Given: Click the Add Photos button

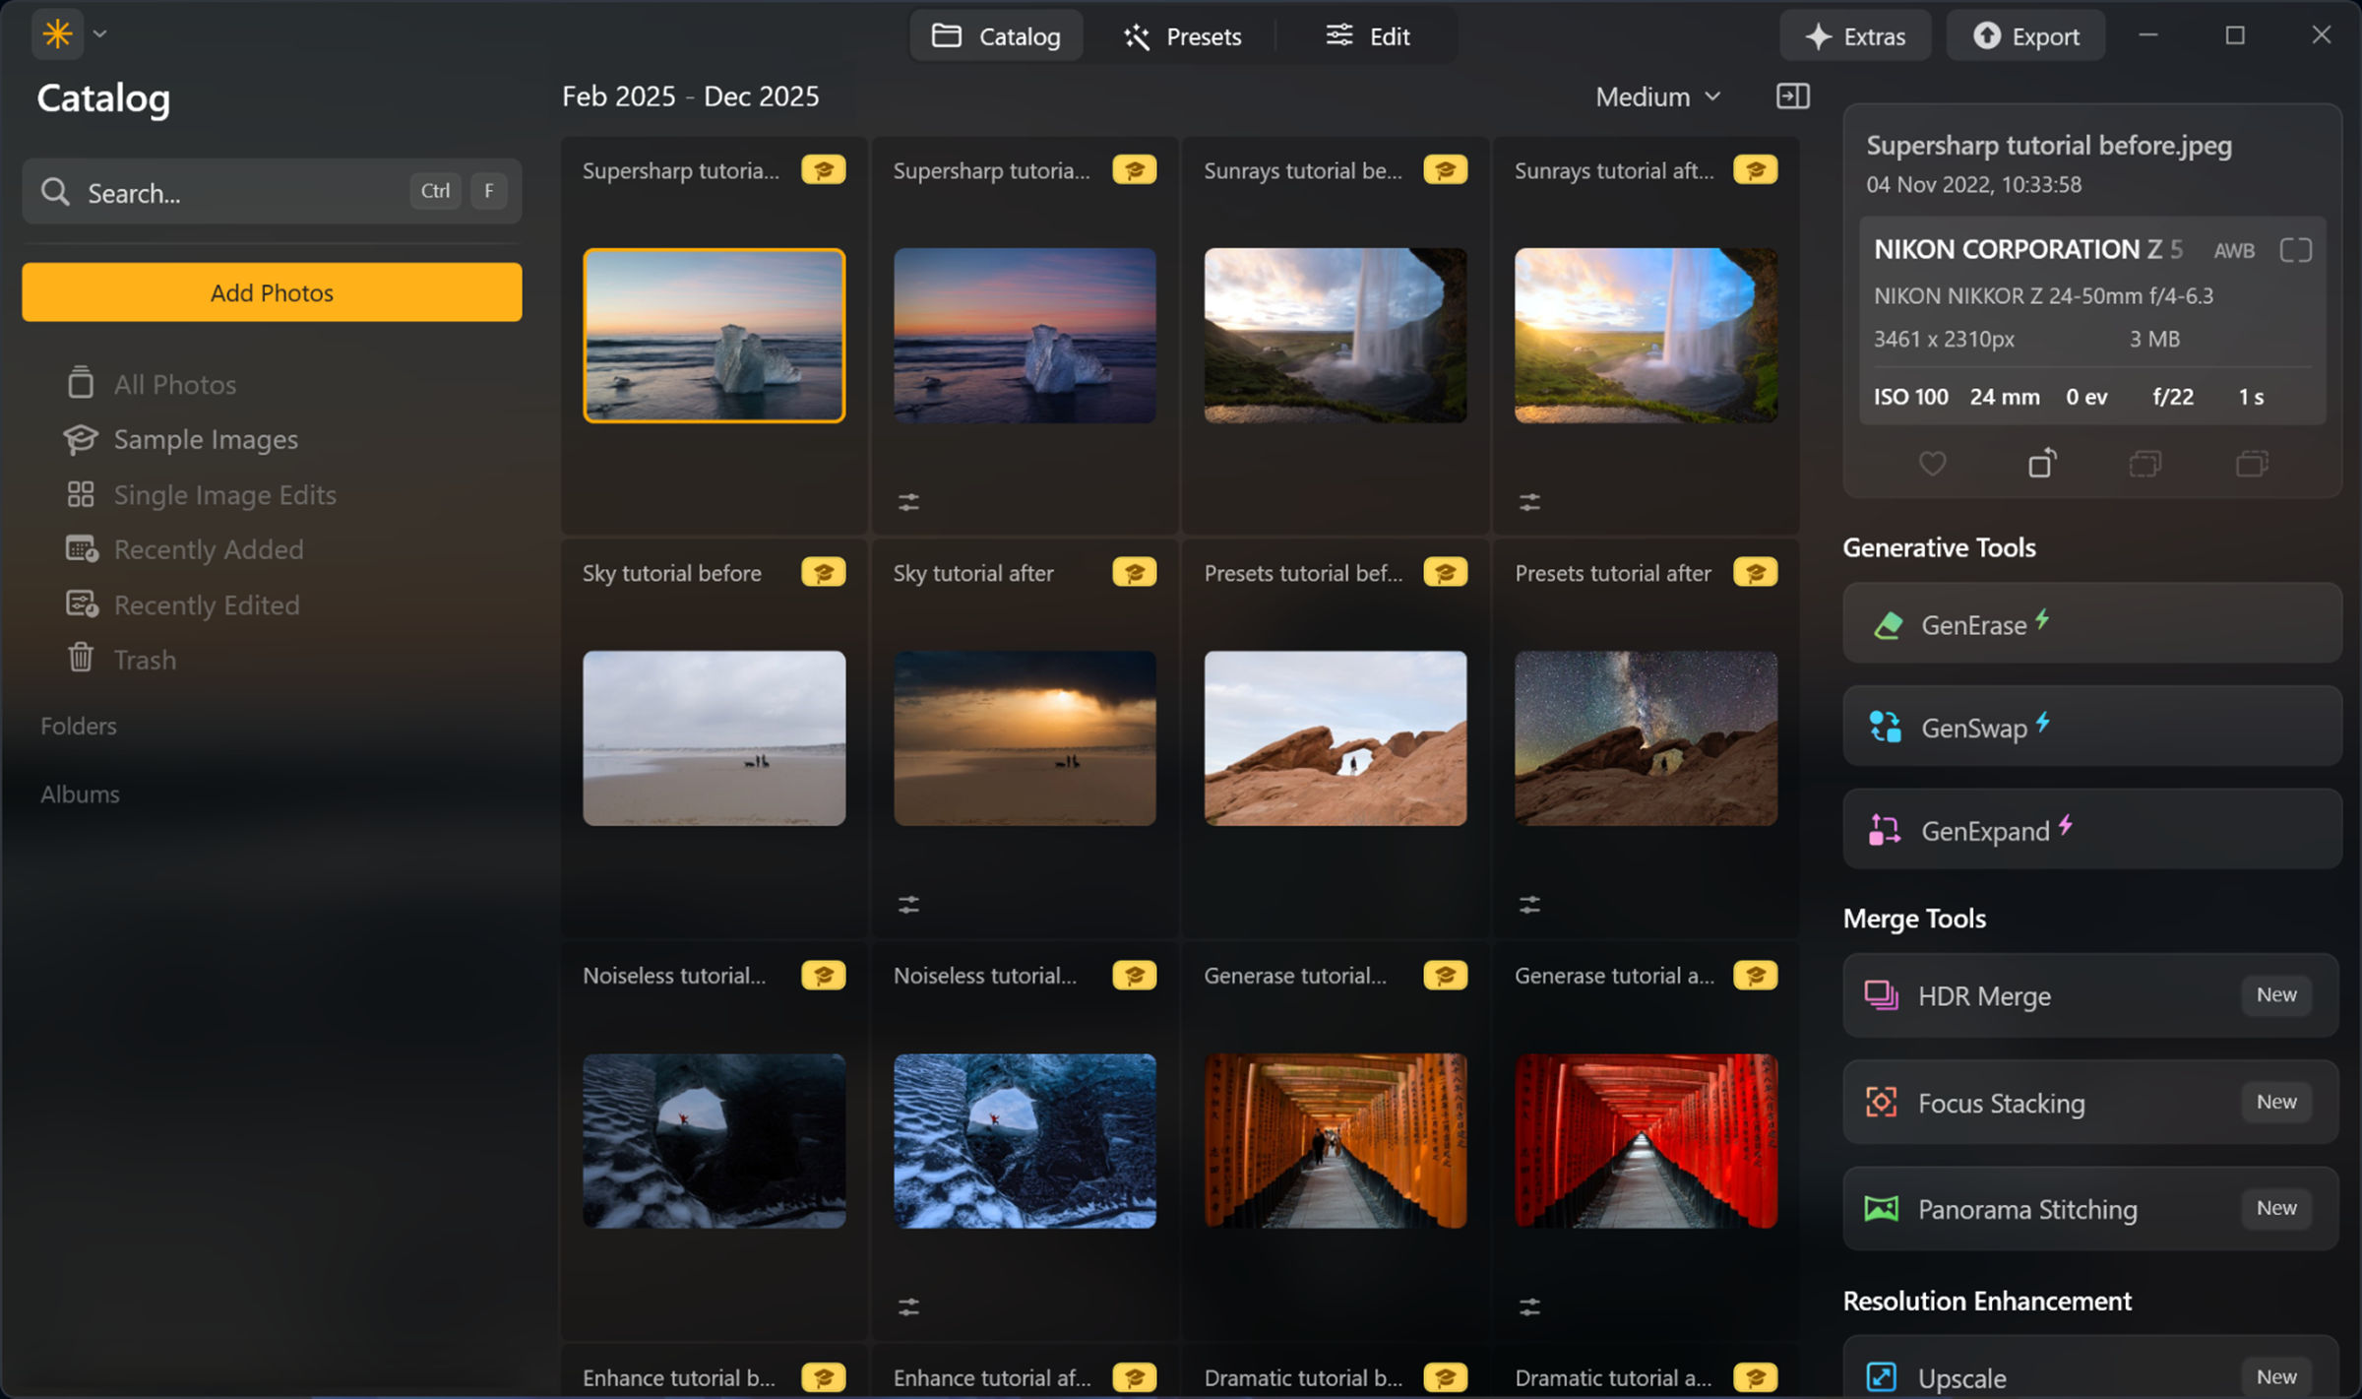Looking at the screenshot, I should (x=272, y=292).
